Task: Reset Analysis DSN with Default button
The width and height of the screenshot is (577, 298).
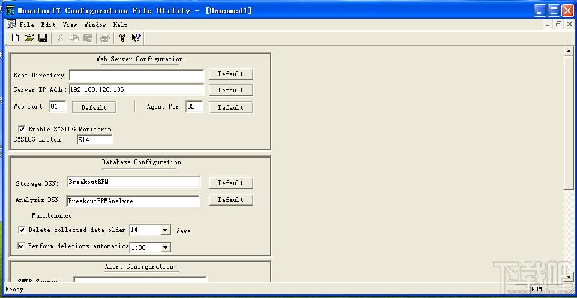Action: [x=231, y=200]
